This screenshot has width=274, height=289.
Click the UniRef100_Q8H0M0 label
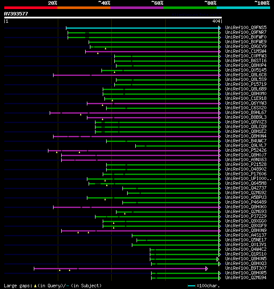(246, 93)
